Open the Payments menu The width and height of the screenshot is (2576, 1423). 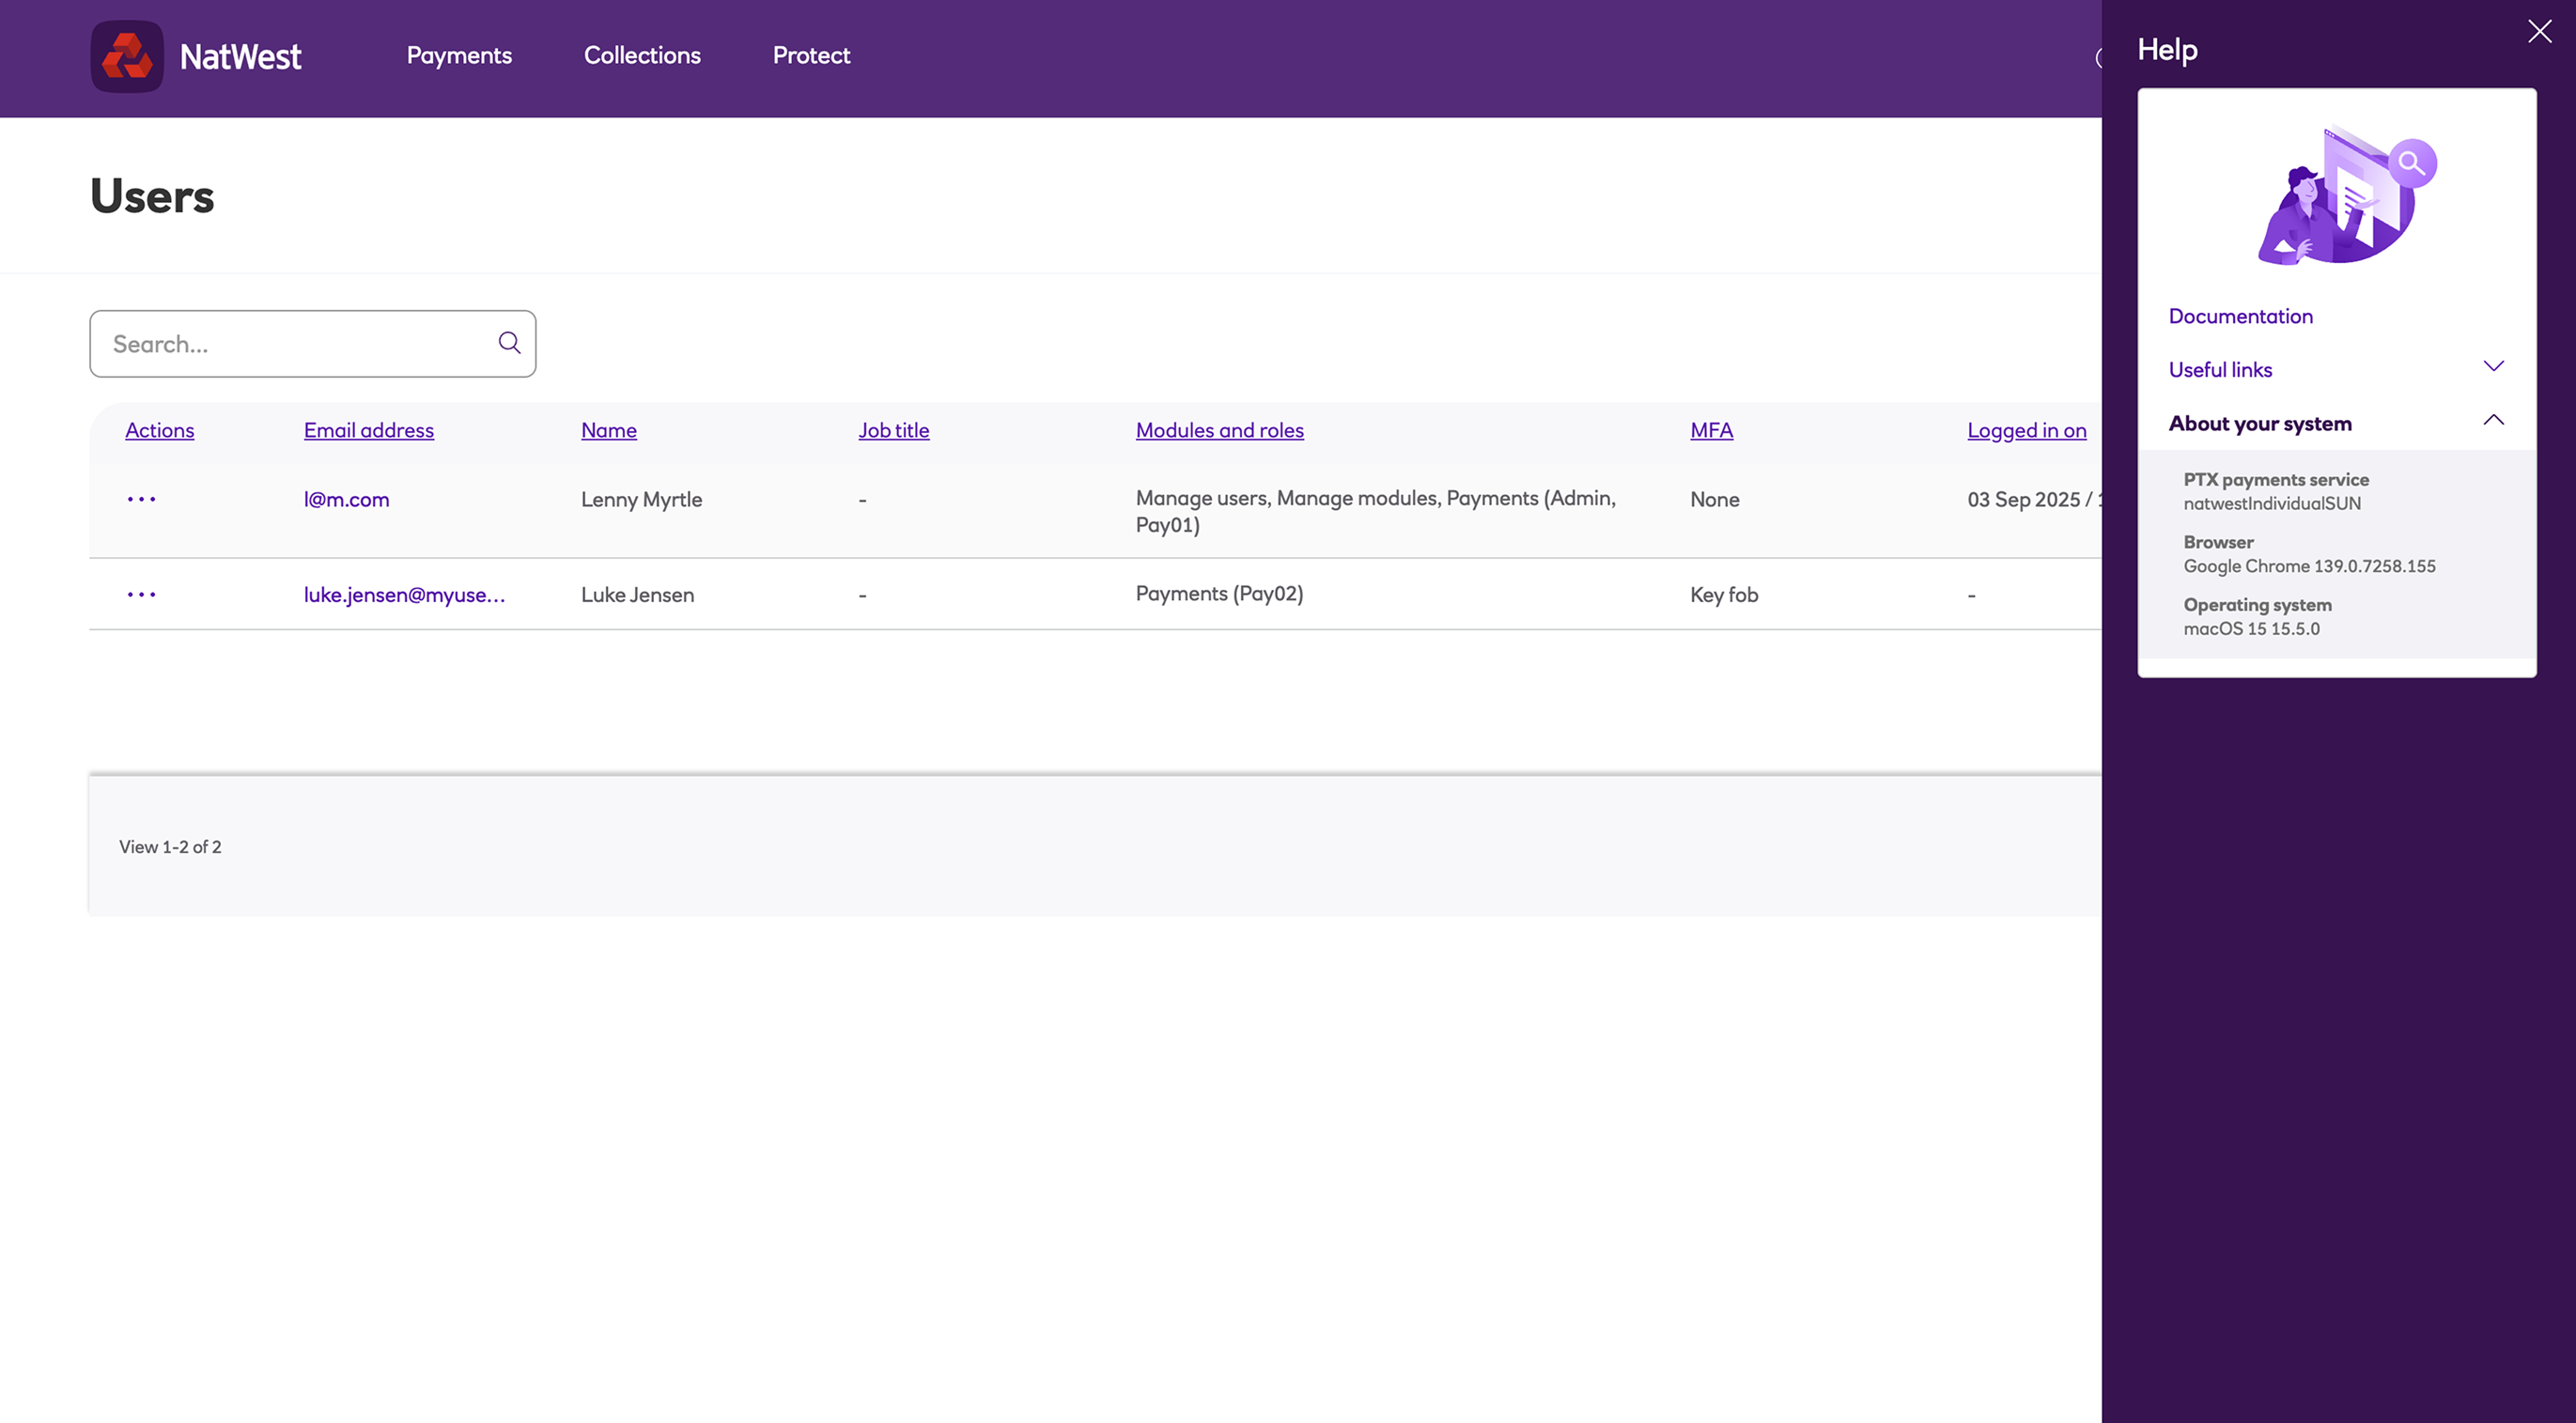(459, 56)
